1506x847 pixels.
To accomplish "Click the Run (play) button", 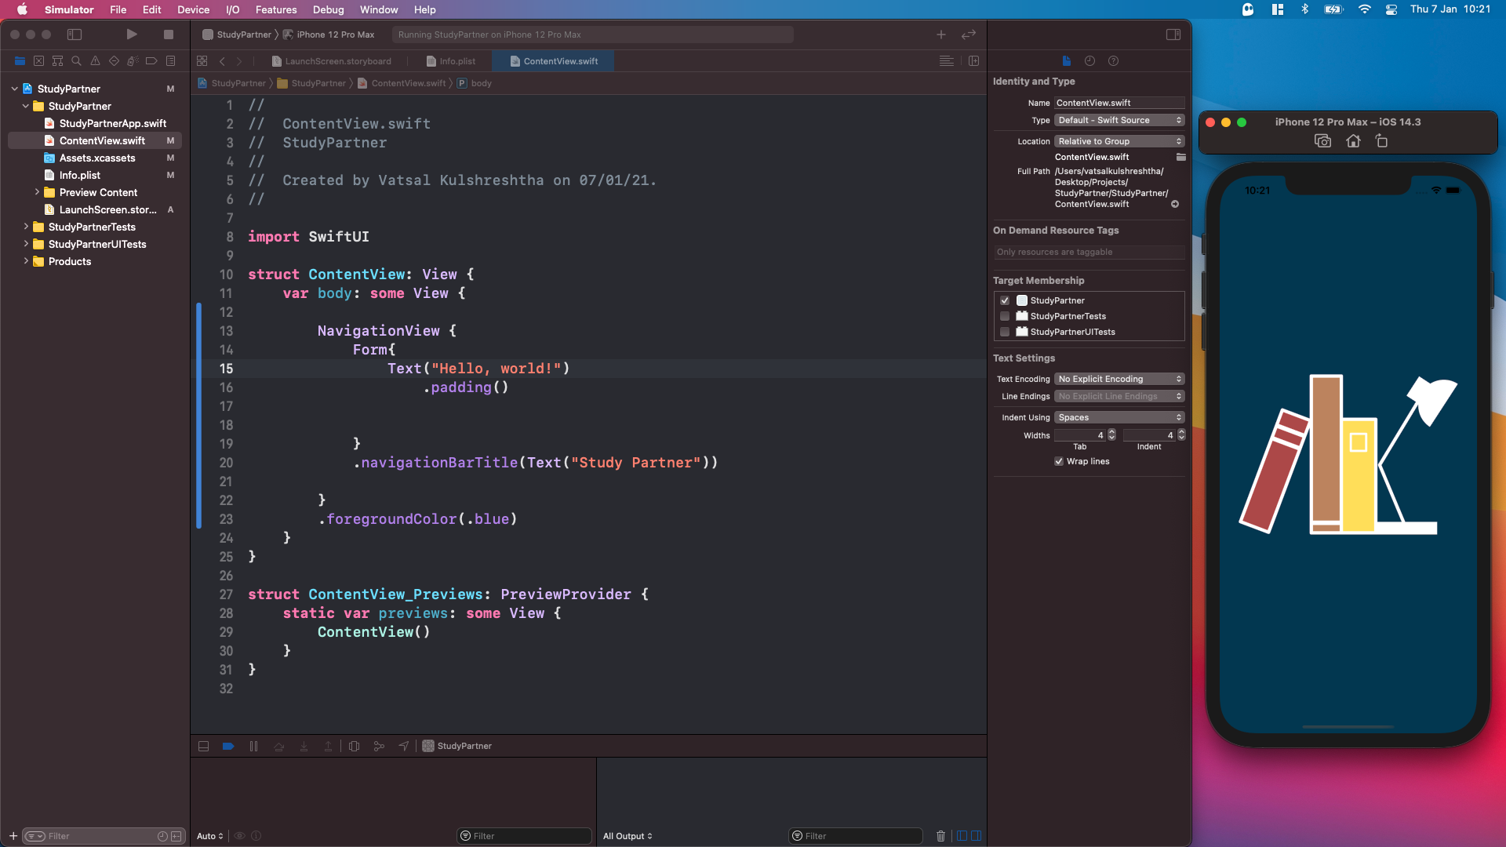I will click(132, 35).
